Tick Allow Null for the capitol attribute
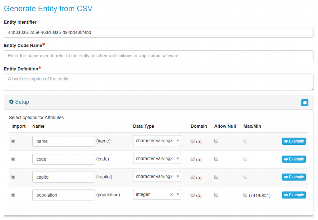Screen dimensions: 318x220 click(x=216, y=177)
